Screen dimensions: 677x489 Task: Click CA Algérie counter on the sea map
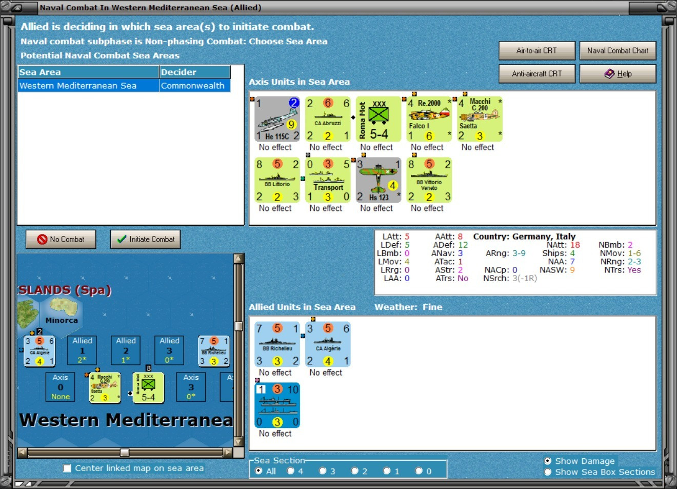tap(39, 351)
